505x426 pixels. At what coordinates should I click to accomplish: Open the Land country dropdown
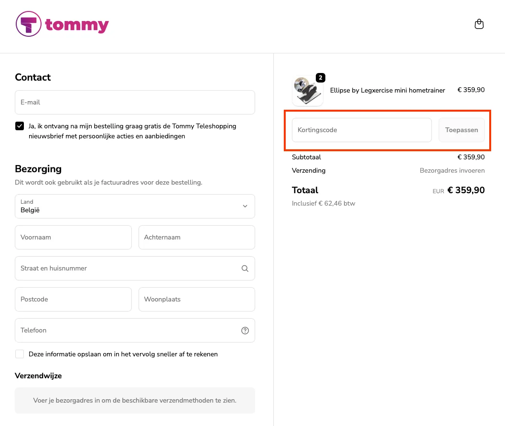135,206
